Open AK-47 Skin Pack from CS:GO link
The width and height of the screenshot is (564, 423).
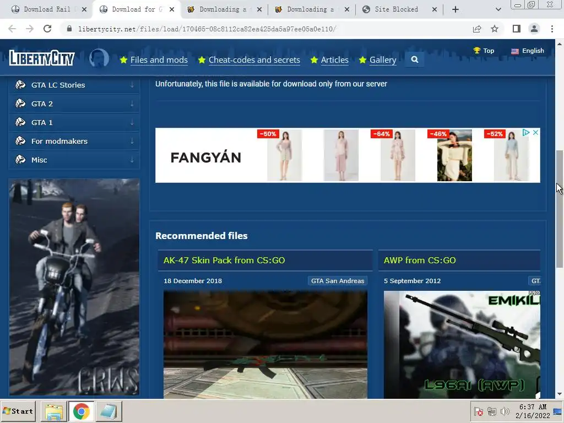(224, 260)
